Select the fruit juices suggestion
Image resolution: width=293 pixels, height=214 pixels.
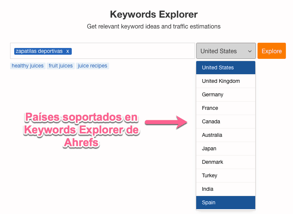tap(61, 66)
